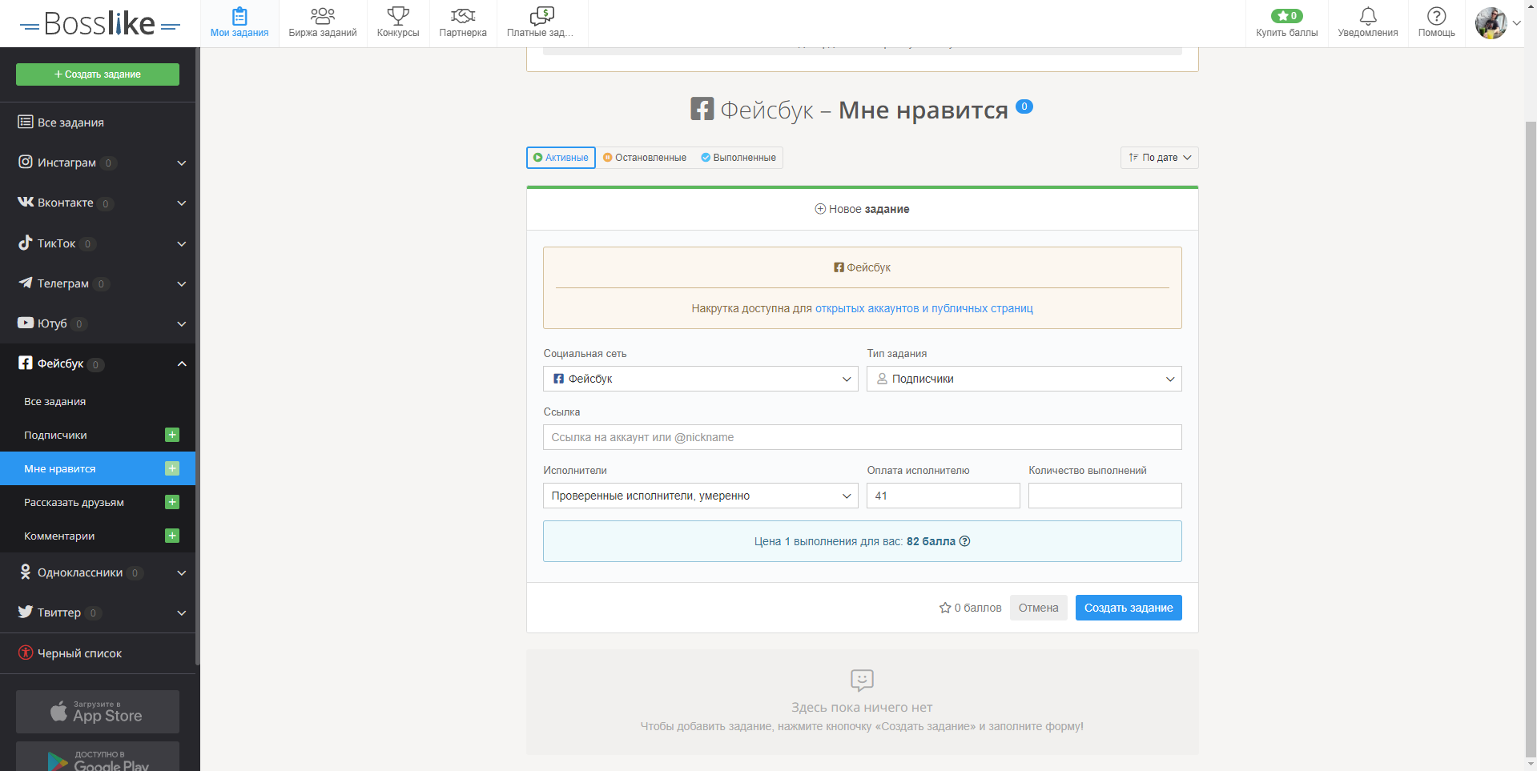Click the Odnoklassniki icon in sidebar
Viewport: 1537px width, 771px height.
click(x=26, y=572)
